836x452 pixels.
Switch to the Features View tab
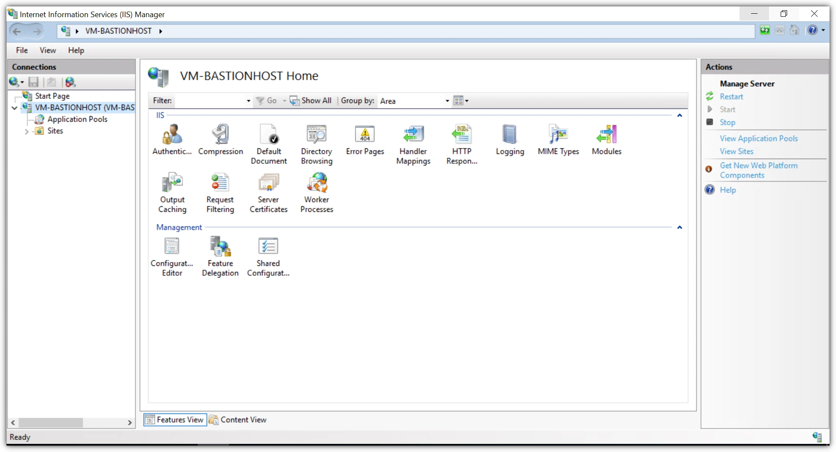[x=175, y=419]
